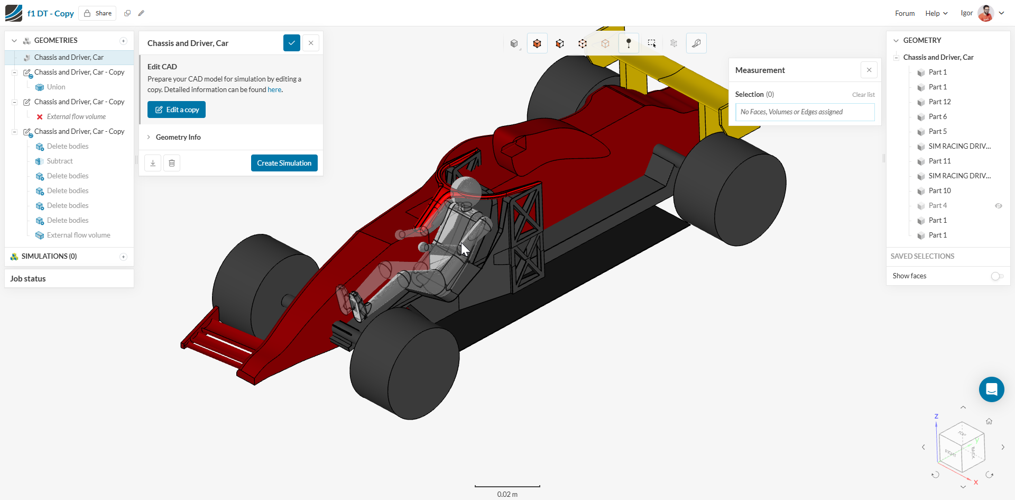Select Part 11 in the geometry tree

(939, 161)
